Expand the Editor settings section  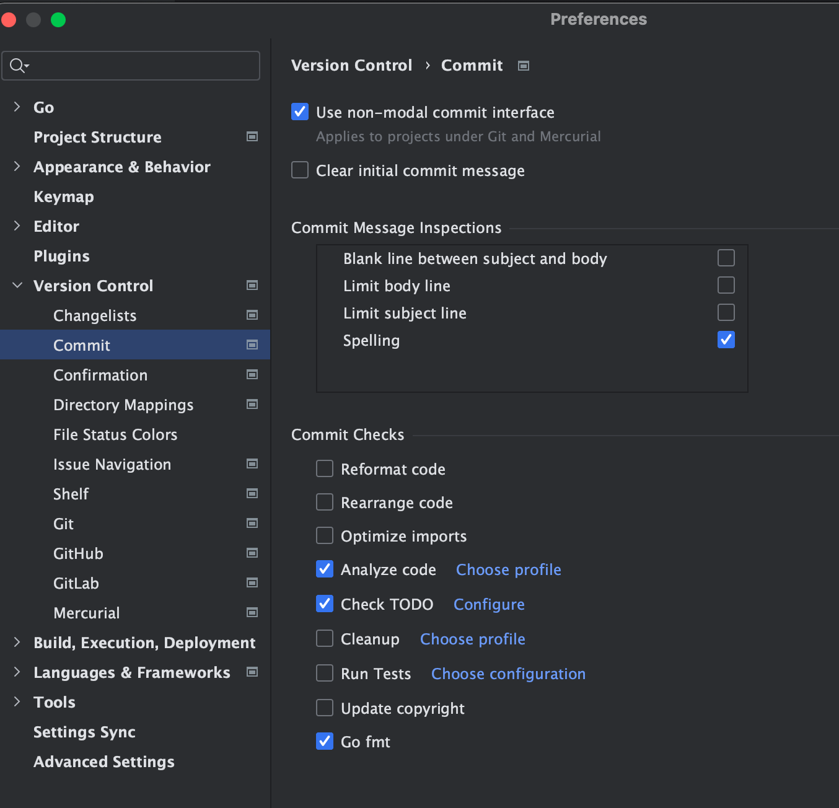click(x=17, y=226)
